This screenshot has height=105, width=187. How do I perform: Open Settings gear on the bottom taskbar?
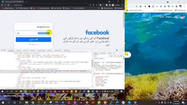pyautogui.click(x=135, y=102)
